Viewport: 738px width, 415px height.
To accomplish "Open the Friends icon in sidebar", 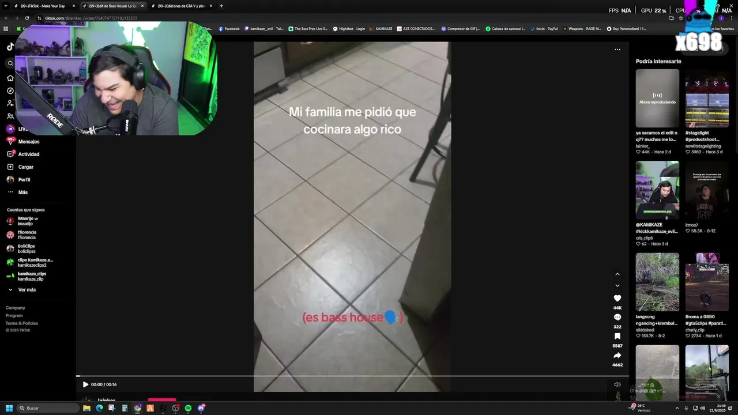I will pos(10,116).
